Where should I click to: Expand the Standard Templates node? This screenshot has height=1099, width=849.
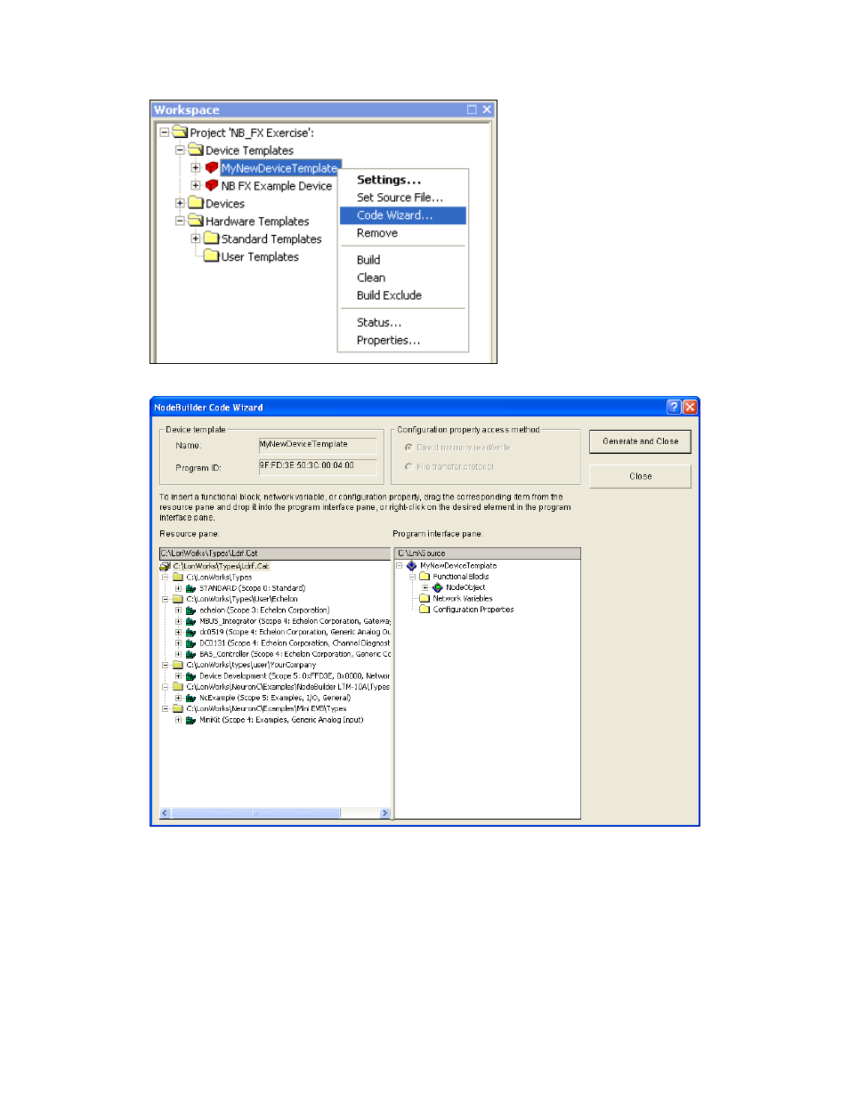(196, 238)
